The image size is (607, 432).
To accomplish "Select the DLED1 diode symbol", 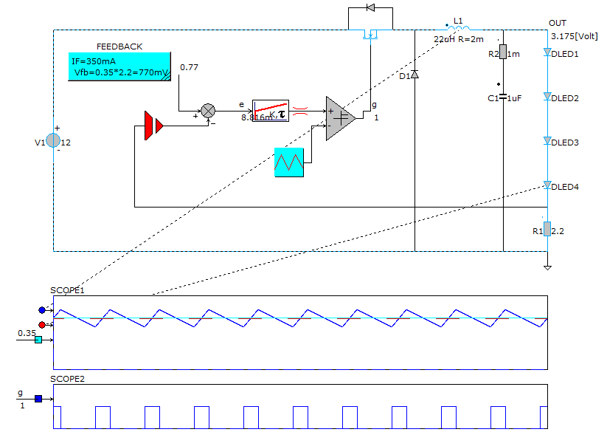I will (547, 52).
